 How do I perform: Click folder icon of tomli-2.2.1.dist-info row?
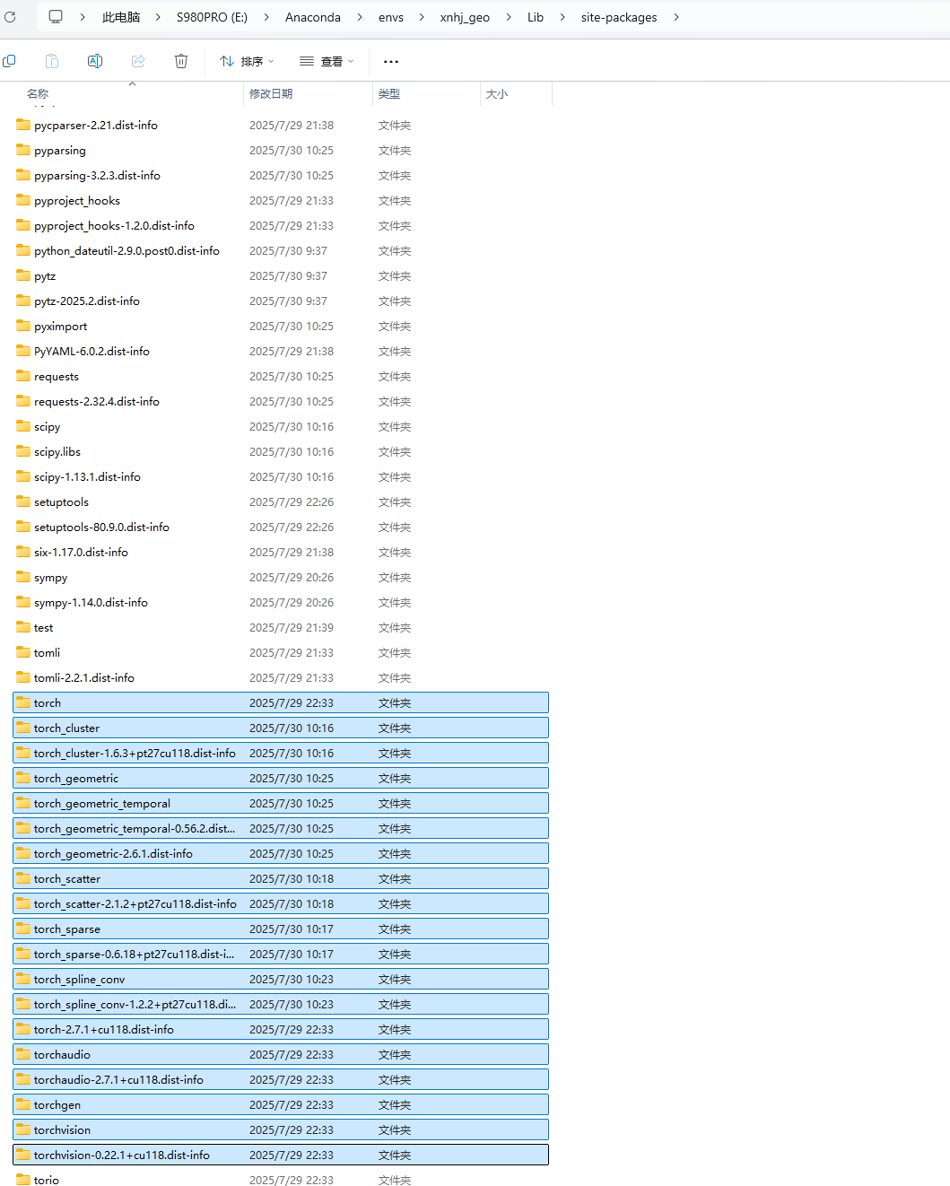pyautogui.click(x=23, y=677)
